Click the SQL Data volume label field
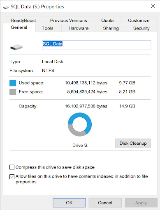Image resolution: width=160 pixels, height=210 pixels. [97, 45]
